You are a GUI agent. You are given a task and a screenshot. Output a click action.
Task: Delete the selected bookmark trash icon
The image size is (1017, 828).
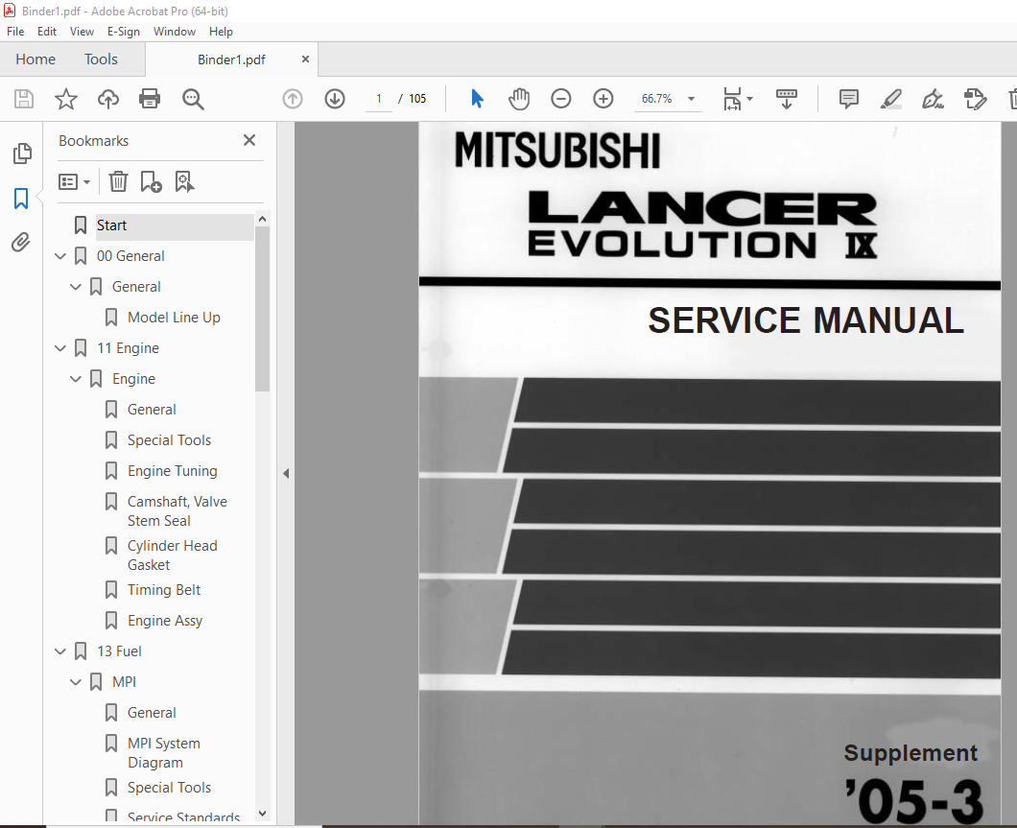pyautogui.click(x=118, y=181)
